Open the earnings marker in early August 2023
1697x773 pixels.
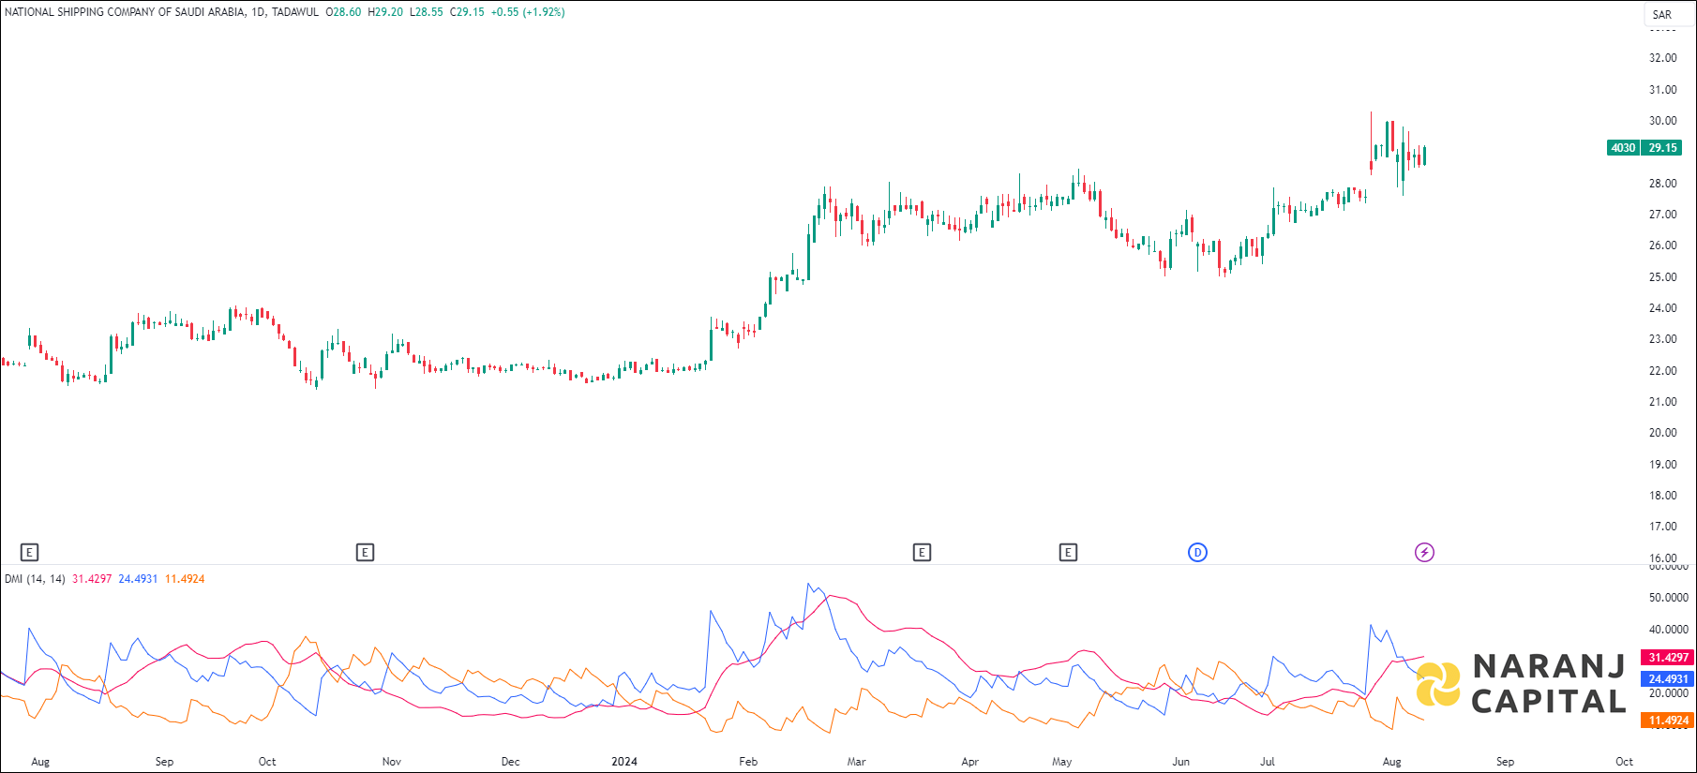29,552
